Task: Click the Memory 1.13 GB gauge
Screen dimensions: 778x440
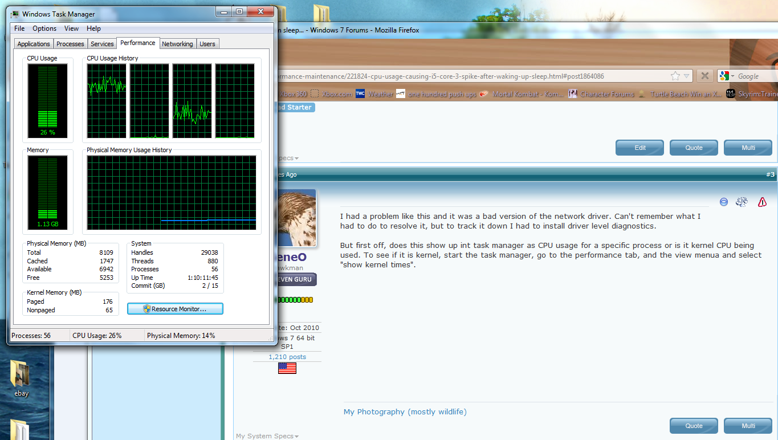Action: click(47, 193)
